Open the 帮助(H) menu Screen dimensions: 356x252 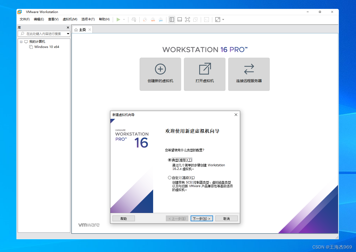click(104, 19)
